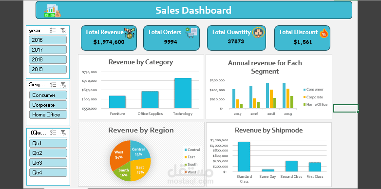381x189 pixels.
Task: Select the Standard Class bar in Shipmode chart
Action: (244, 157)
